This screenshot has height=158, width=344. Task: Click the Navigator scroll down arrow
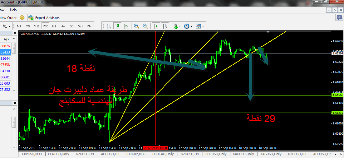[x=14, y=147]
